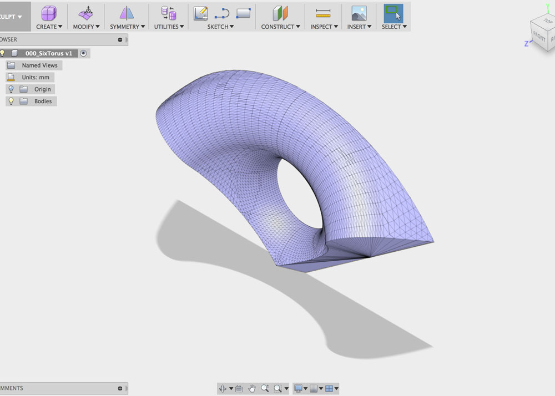Toggle the Bodies visibility light bulb

pyautogui.click(x=11, y=101)
